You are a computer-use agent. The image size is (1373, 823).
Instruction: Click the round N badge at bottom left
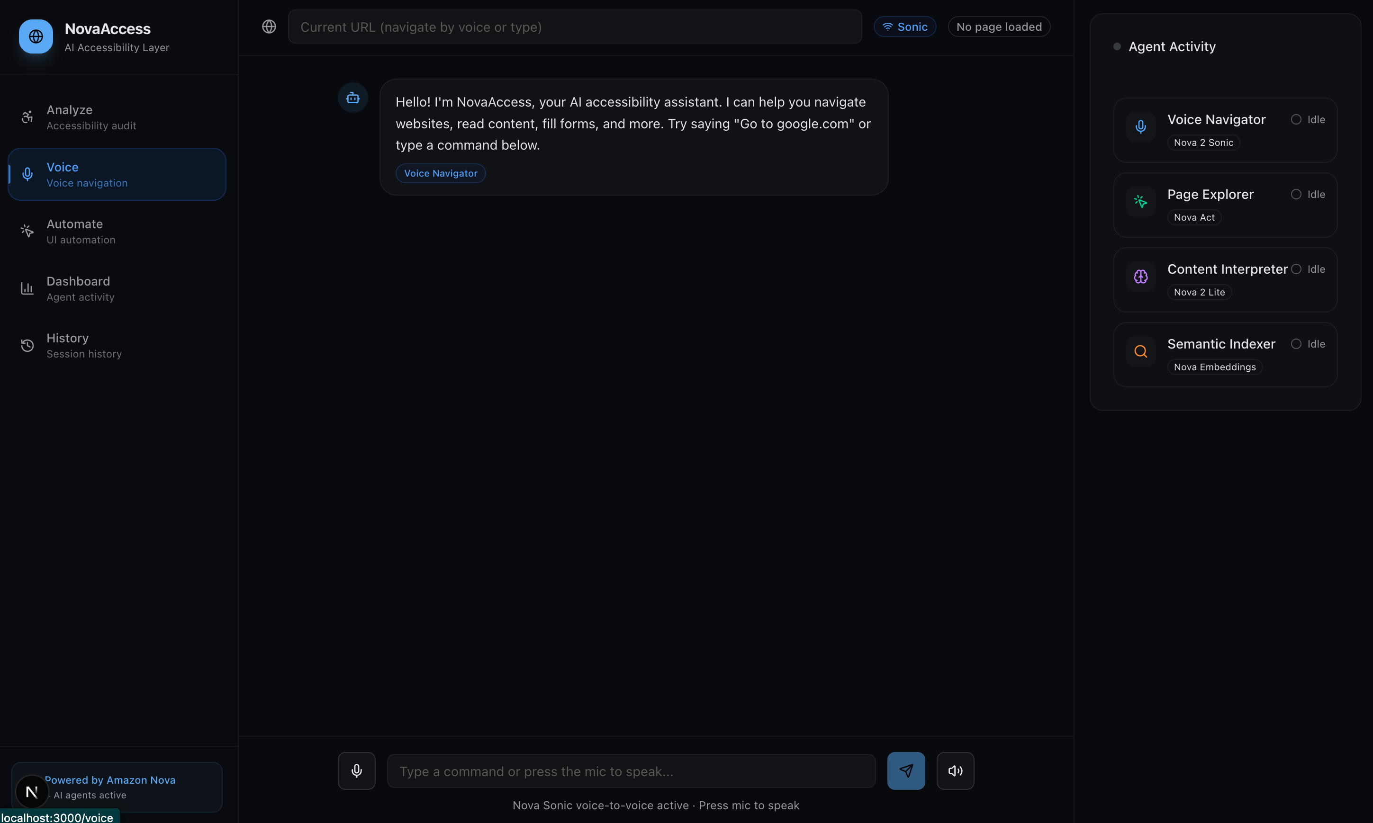32,792
